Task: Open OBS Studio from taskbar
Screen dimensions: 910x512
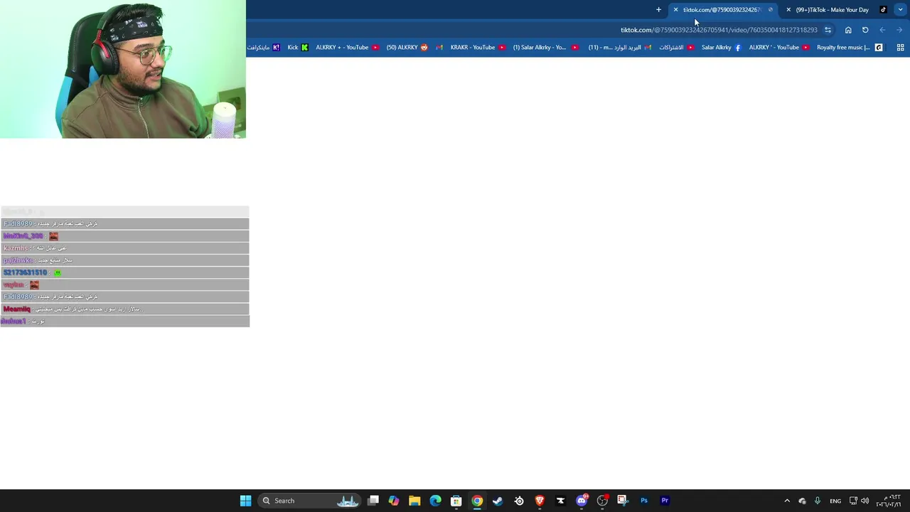Action: (x=602, y=501)
